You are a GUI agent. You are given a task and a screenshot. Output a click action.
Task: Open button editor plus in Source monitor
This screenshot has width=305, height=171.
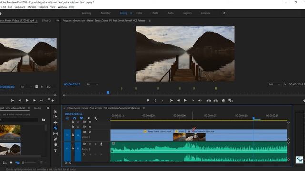(x=53, y=100)
